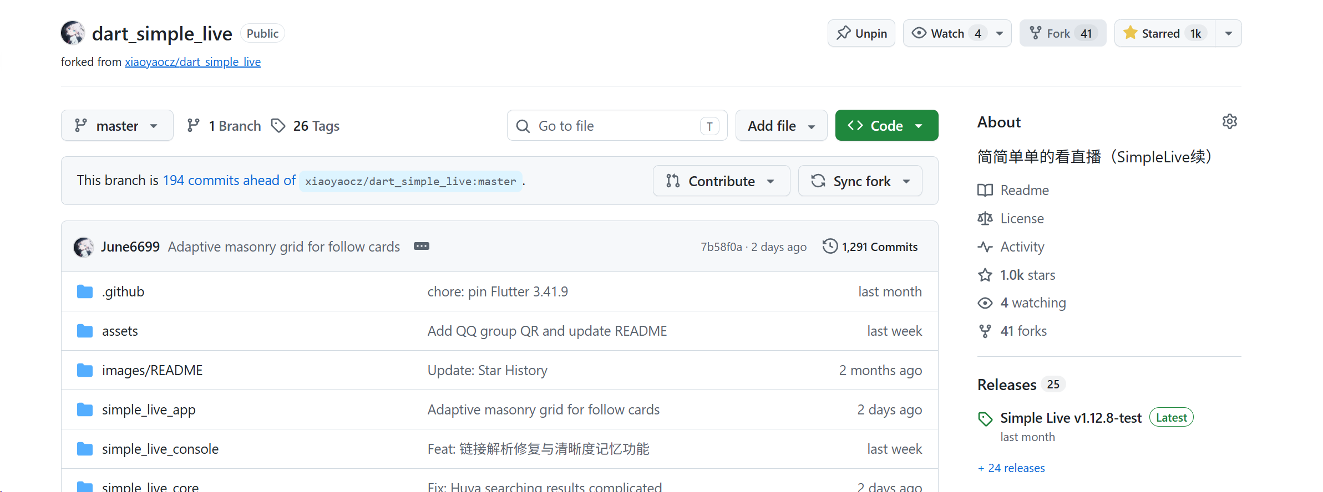Open the simple_live_console folder
Viewport: 1323px width, 492px height.
pos(160,449)
